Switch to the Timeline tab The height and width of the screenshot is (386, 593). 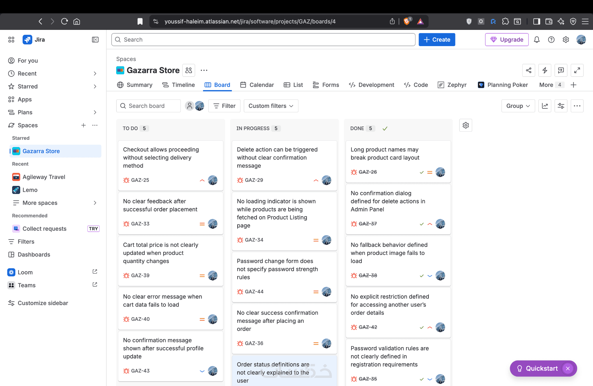coord(178,85)
